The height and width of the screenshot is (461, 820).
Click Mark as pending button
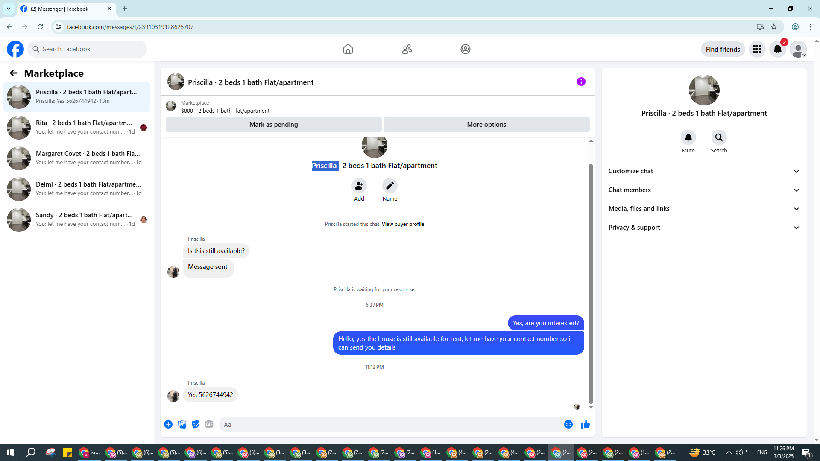tap(273, 125)
